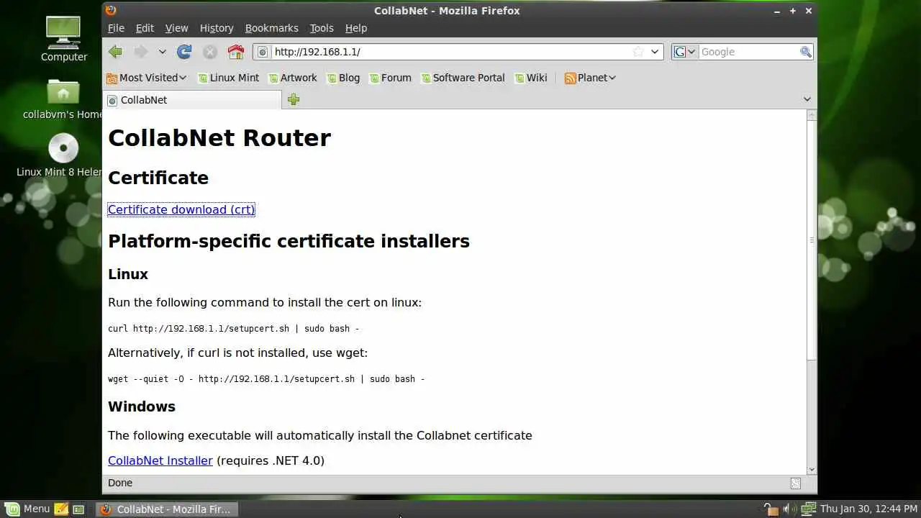This screenshot has height=518, width=921.
Task: Click the status bar resize grip
Action: (x=795, y=483)
